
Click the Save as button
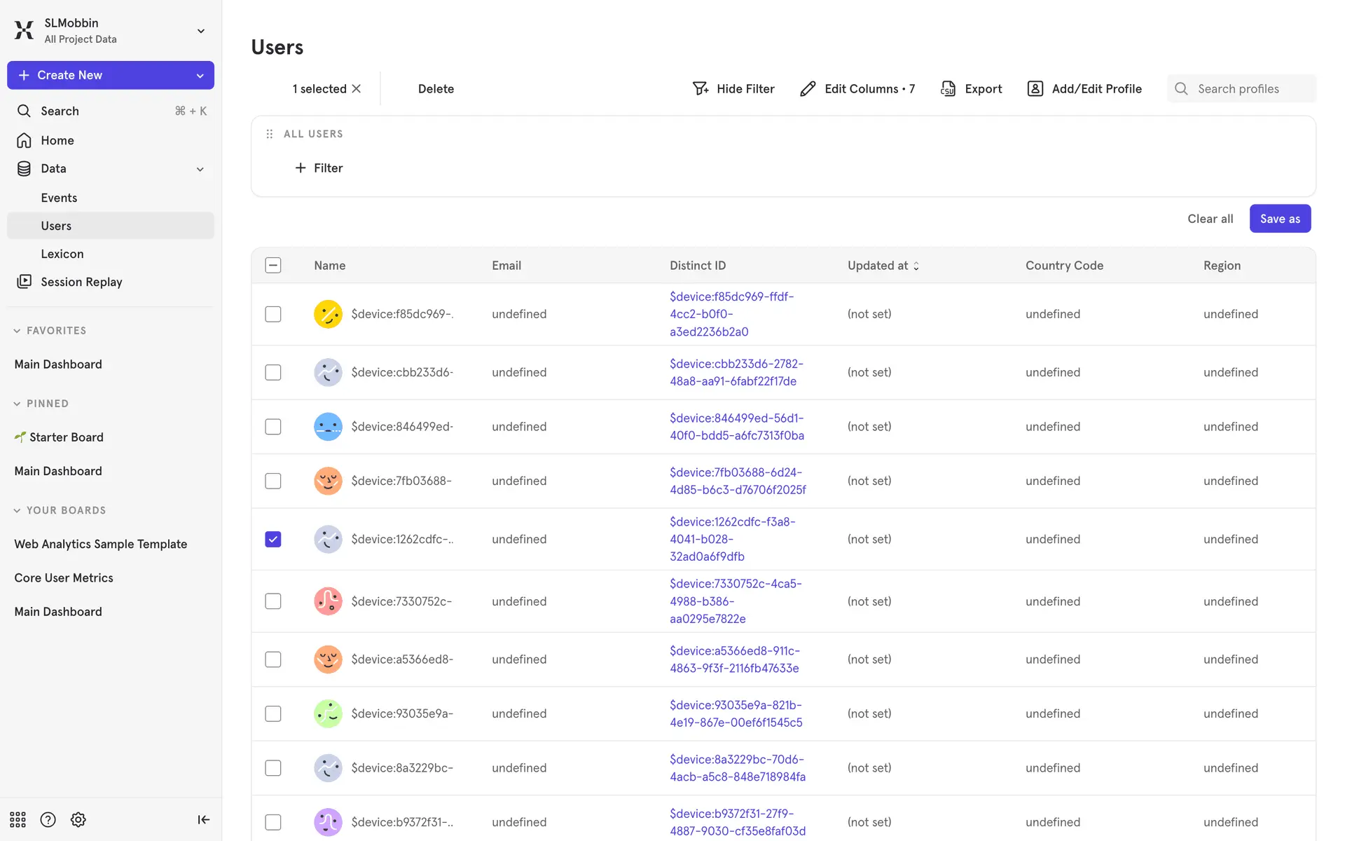[x=1279, y=219]
